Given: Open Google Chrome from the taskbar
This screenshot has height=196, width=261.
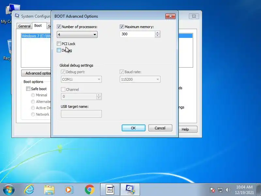Looking at the screenshot, I should click(x=89, y=190).
